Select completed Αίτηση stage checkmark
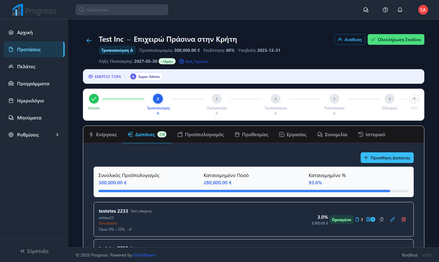The image size is (439, 262). coord(94,99)
